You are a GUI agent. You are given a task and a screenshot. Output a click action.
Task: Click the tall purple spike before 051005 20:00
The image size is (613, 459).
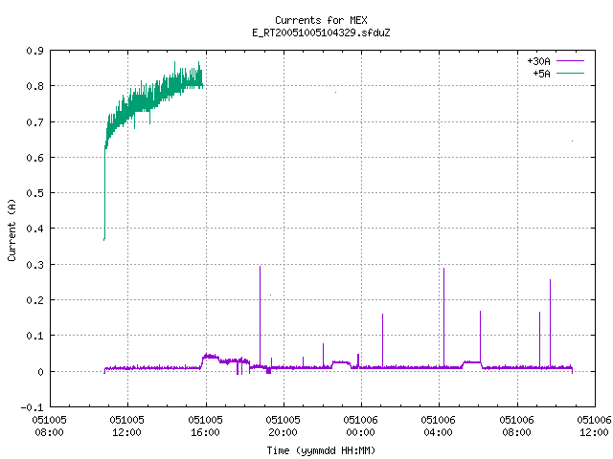[260, 316]
